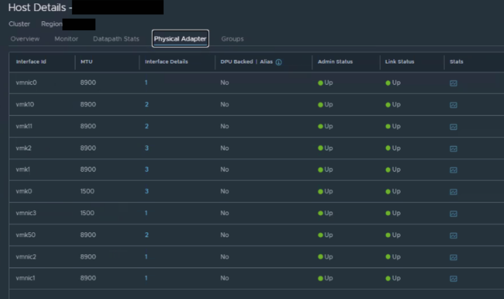Click the 1500 MTU value for vmk0
Screen dimensions: 504x299
(87, 191)
